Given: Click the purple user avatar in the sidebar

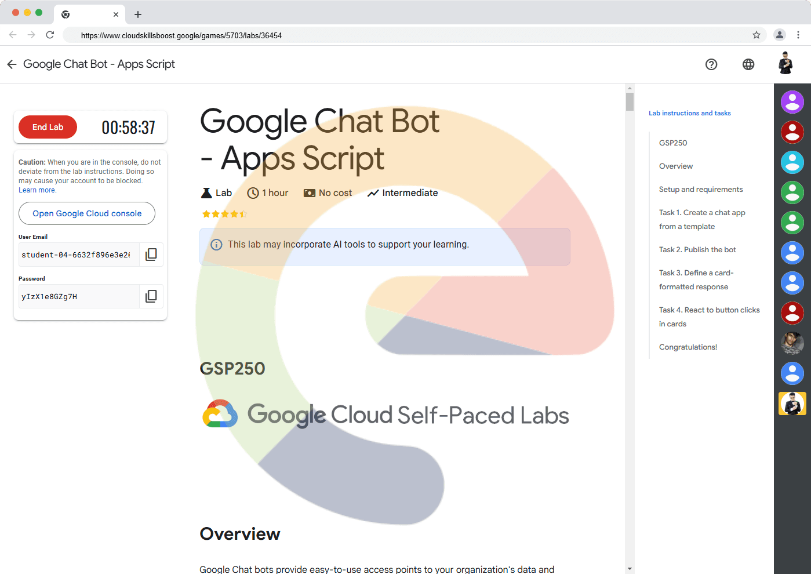Looking at the screenshot, I should 792,102.
